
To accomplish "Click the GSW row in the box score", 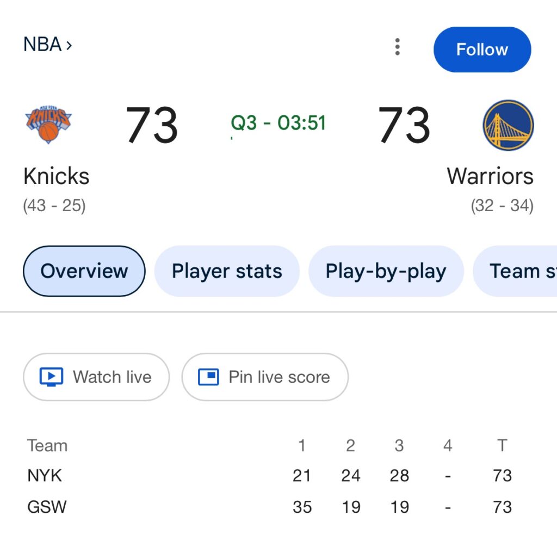I will (47, 507).
